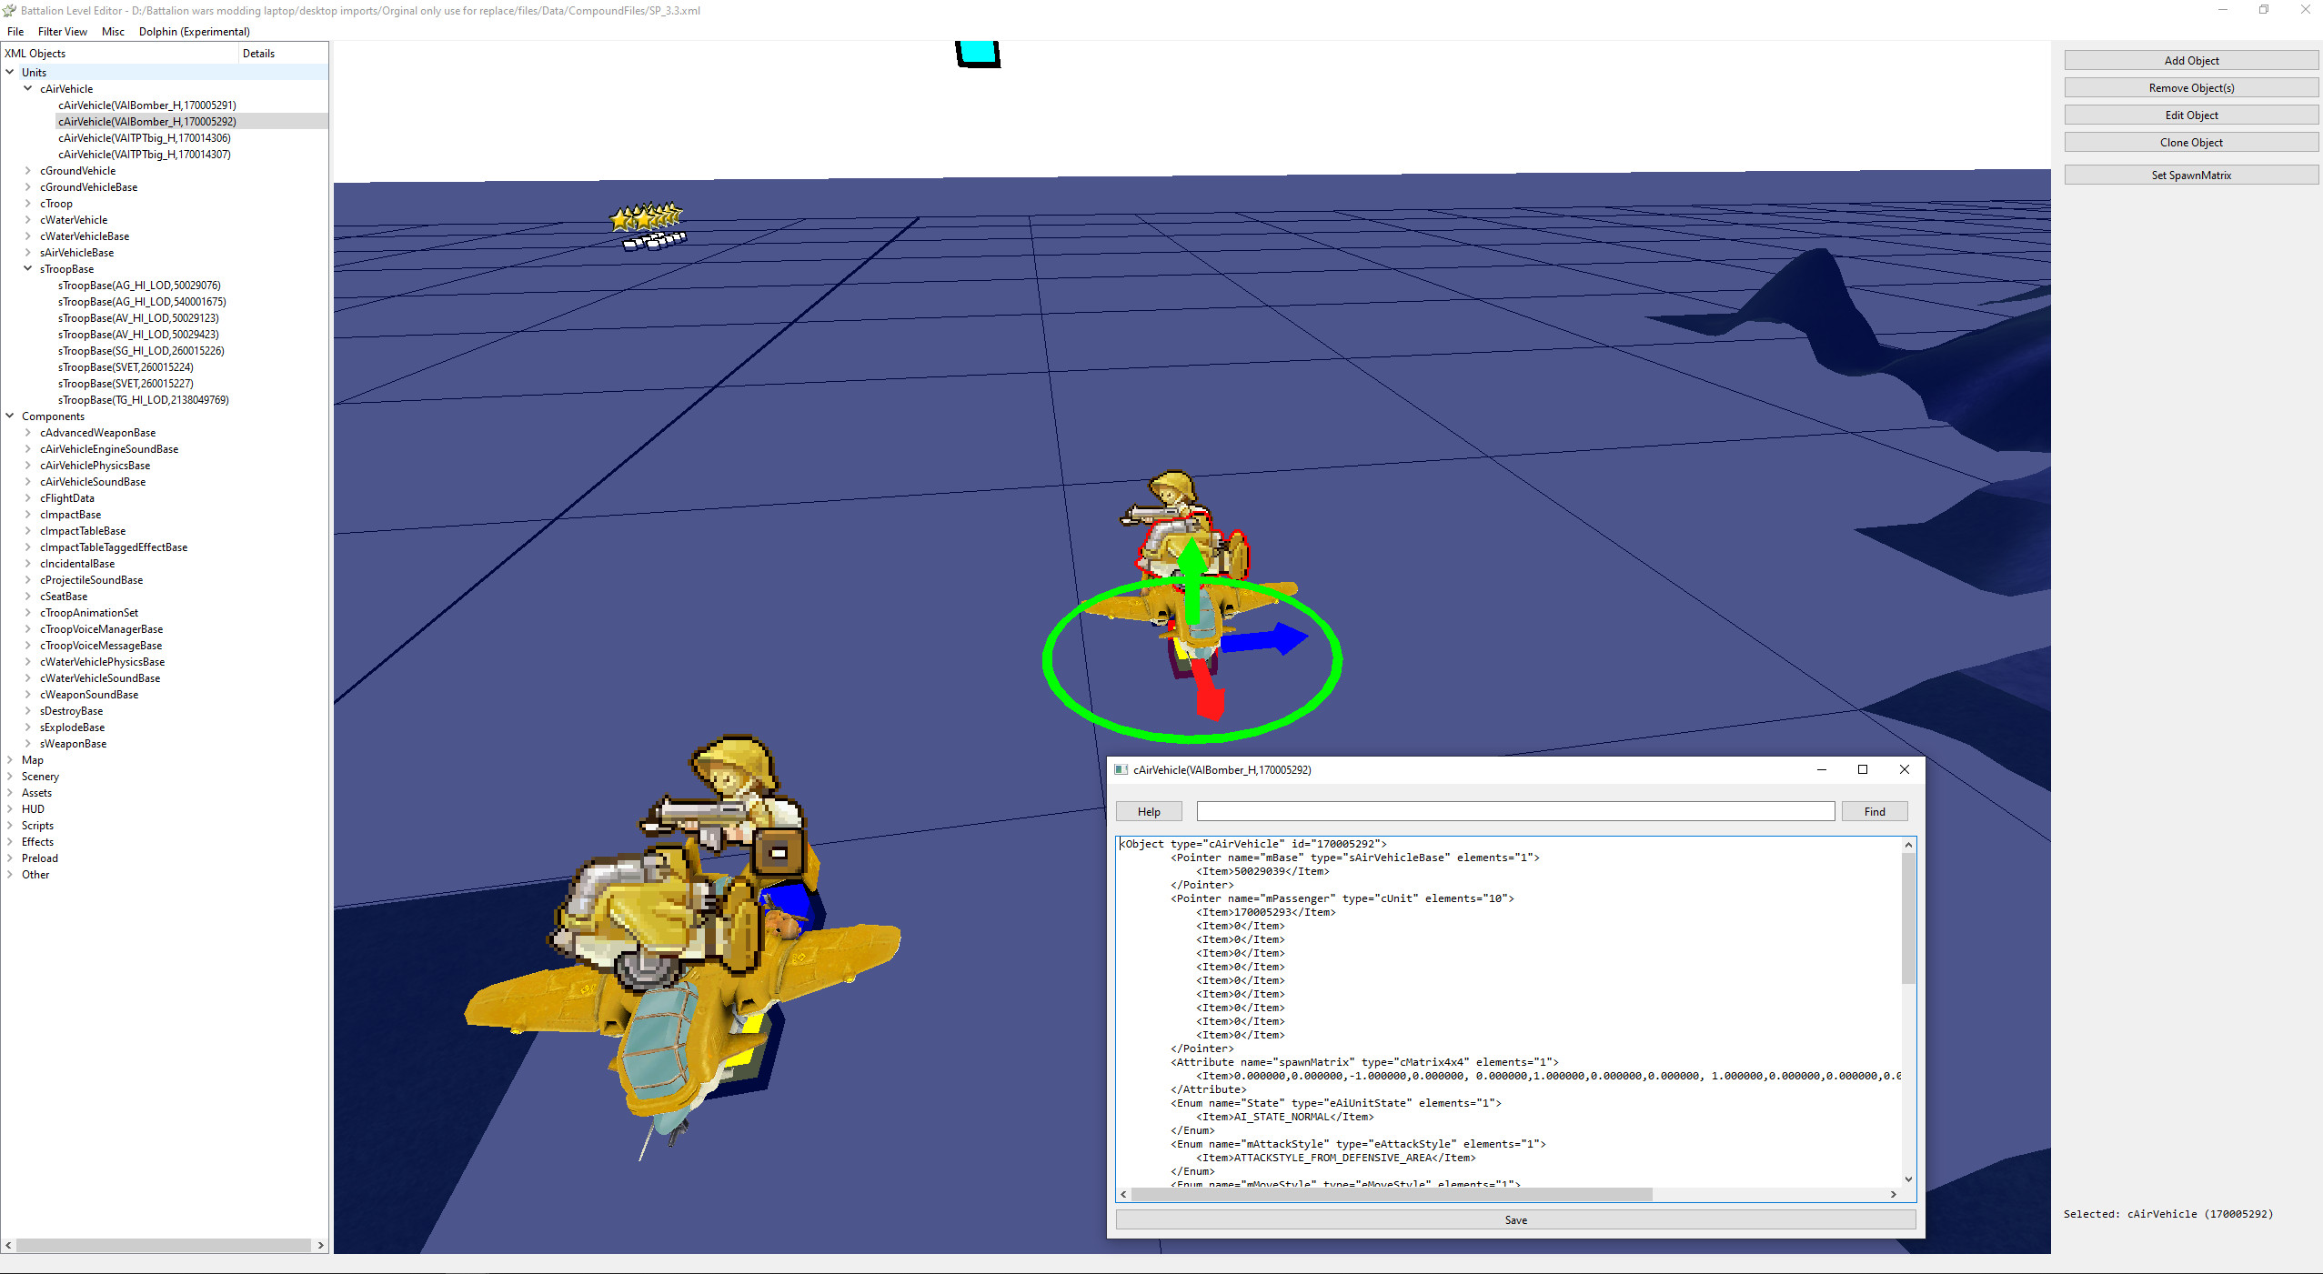Open the Filter View menu
The height and width of the screenshot is (1274, 2323).
pyautogui.click(x=62, y=32)
